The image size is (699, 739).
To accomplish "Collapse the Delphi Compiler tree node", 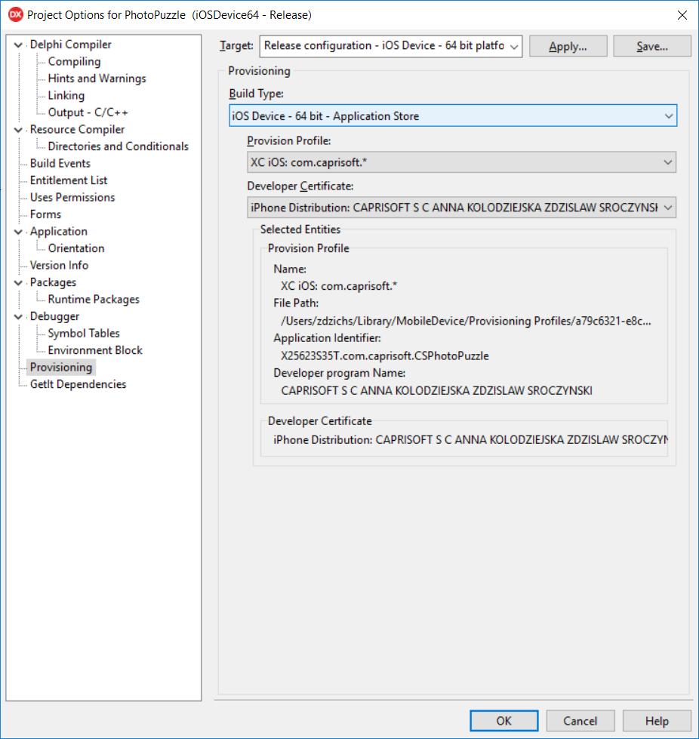I will [18, 45].
